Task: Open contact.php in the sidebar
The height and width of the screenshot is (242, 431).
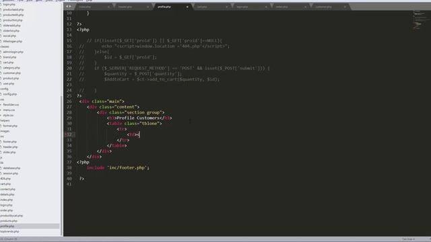Action: [7, 190]
